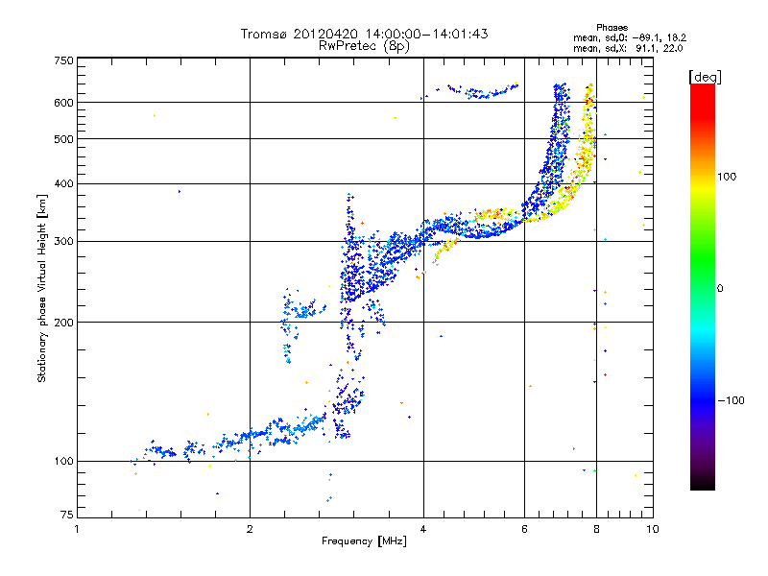Click the y-axis tick label '400'
This screenshot has height=576, width=768.
63,183
